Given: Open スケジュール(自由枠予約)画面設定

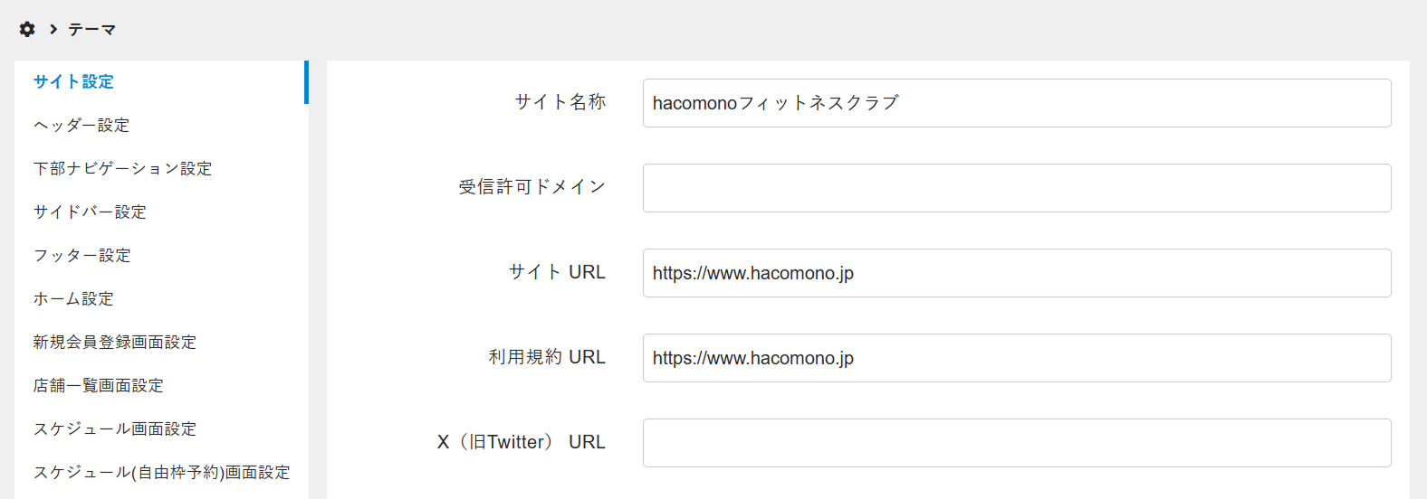Looking at the screenshot, I should click(x=161, y=472).
